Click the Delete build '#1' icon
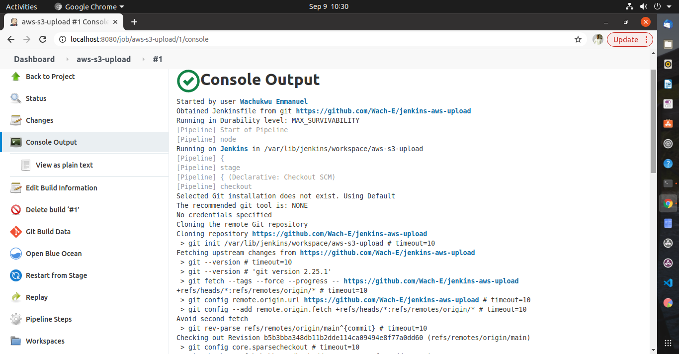This screenshot has height=354, width=679. tap(16, 210)
